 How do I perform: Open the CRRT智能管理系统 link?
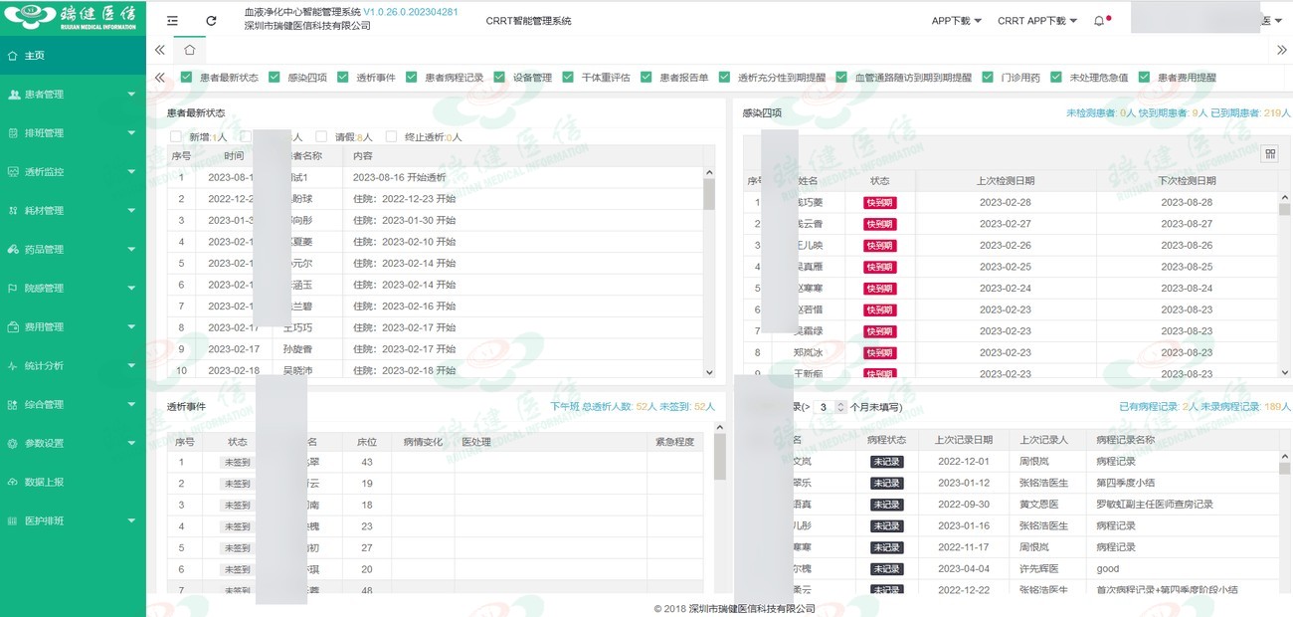pyautogui.click(x=529, y=21)
